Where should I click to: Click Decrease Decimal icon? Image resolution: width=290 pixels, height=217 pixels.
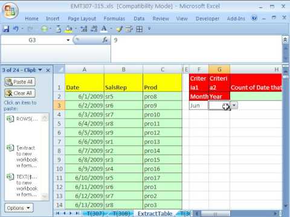(x=94, y=29)
